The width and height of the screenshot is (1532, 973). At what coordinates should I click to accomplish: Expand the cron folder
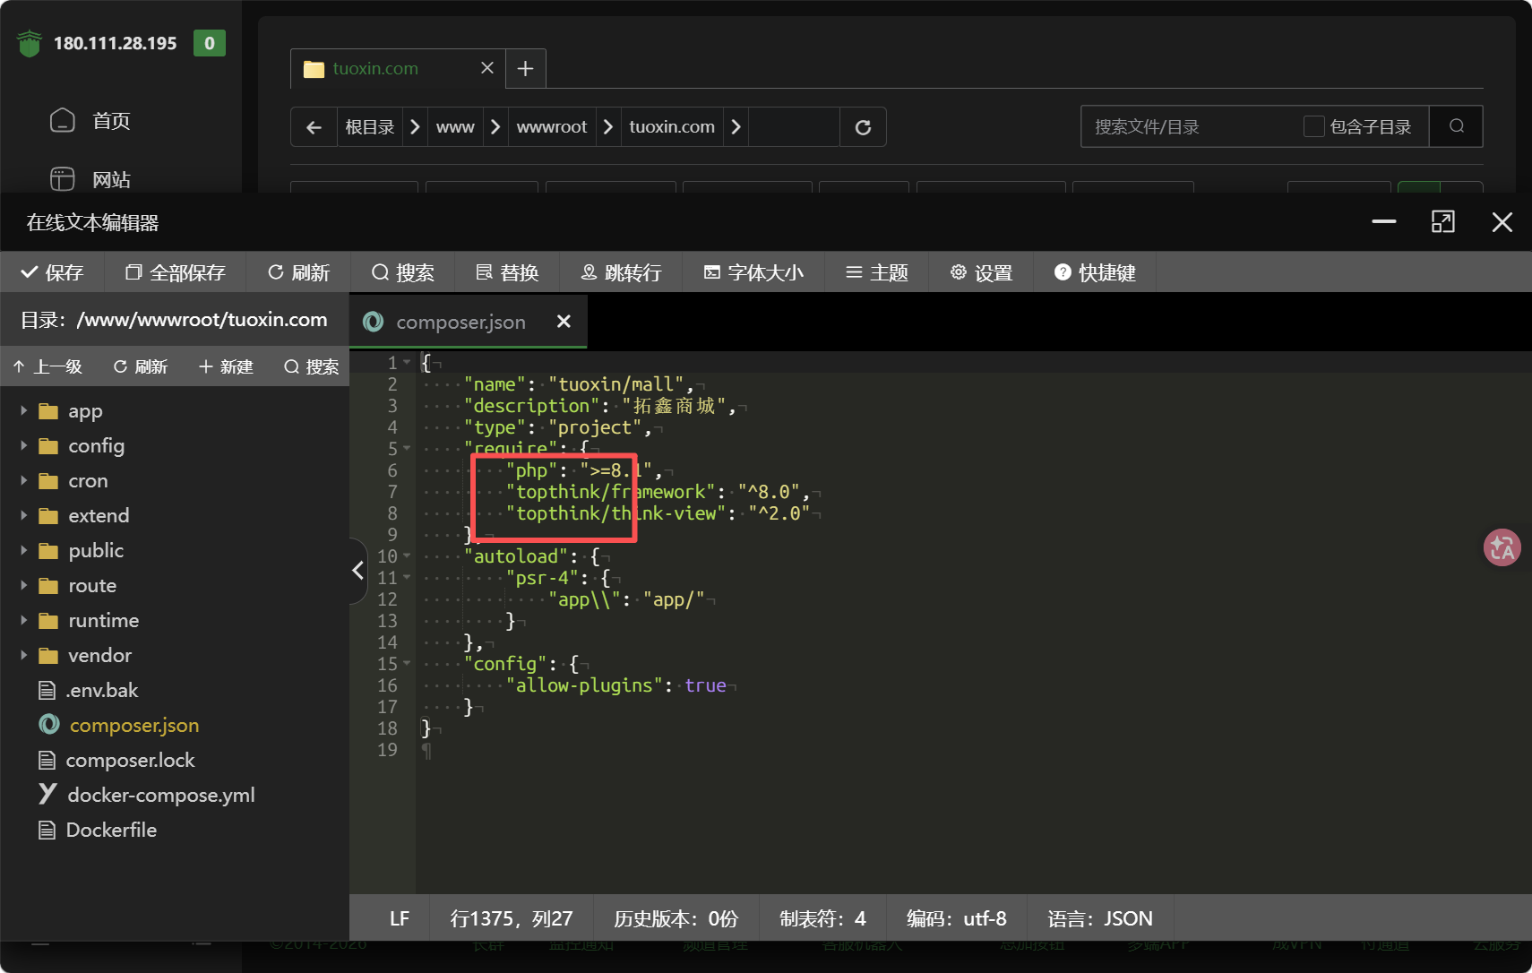click(x=24, y=481)
